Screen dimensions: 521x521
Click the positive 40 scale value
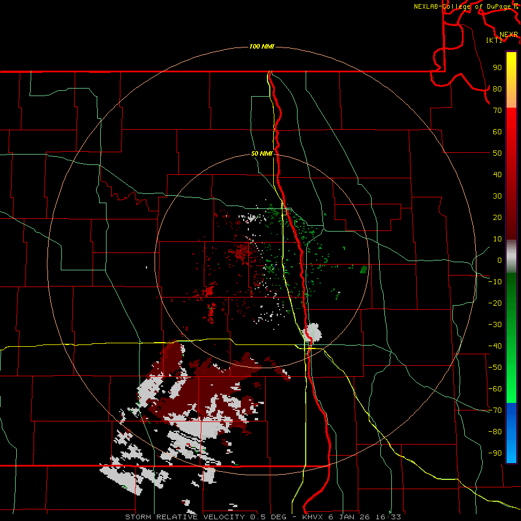(497, 174)
